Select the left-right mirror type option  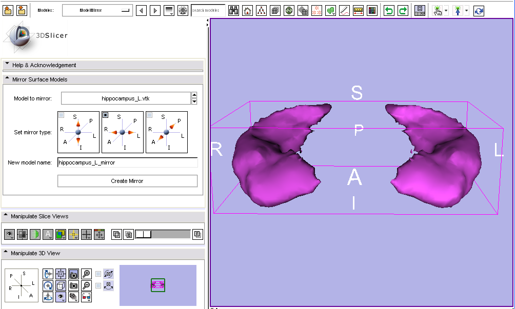click(x=123, y=132)
